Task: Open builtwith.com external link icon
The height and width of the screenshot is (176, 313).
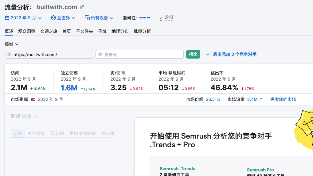Action: 82,7
